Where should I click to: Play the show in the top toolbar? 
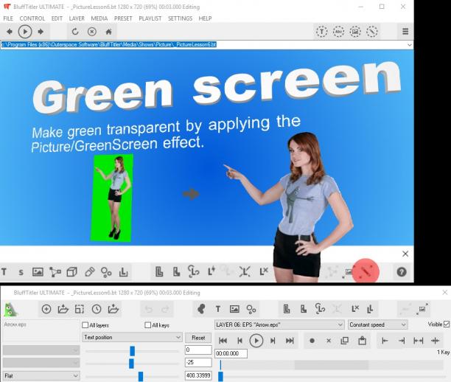tap(25, 32)
